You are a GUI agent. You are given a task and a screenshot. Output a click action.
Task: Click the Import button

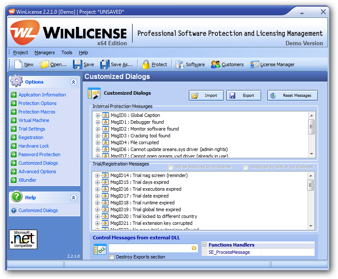tap(206, 96)
